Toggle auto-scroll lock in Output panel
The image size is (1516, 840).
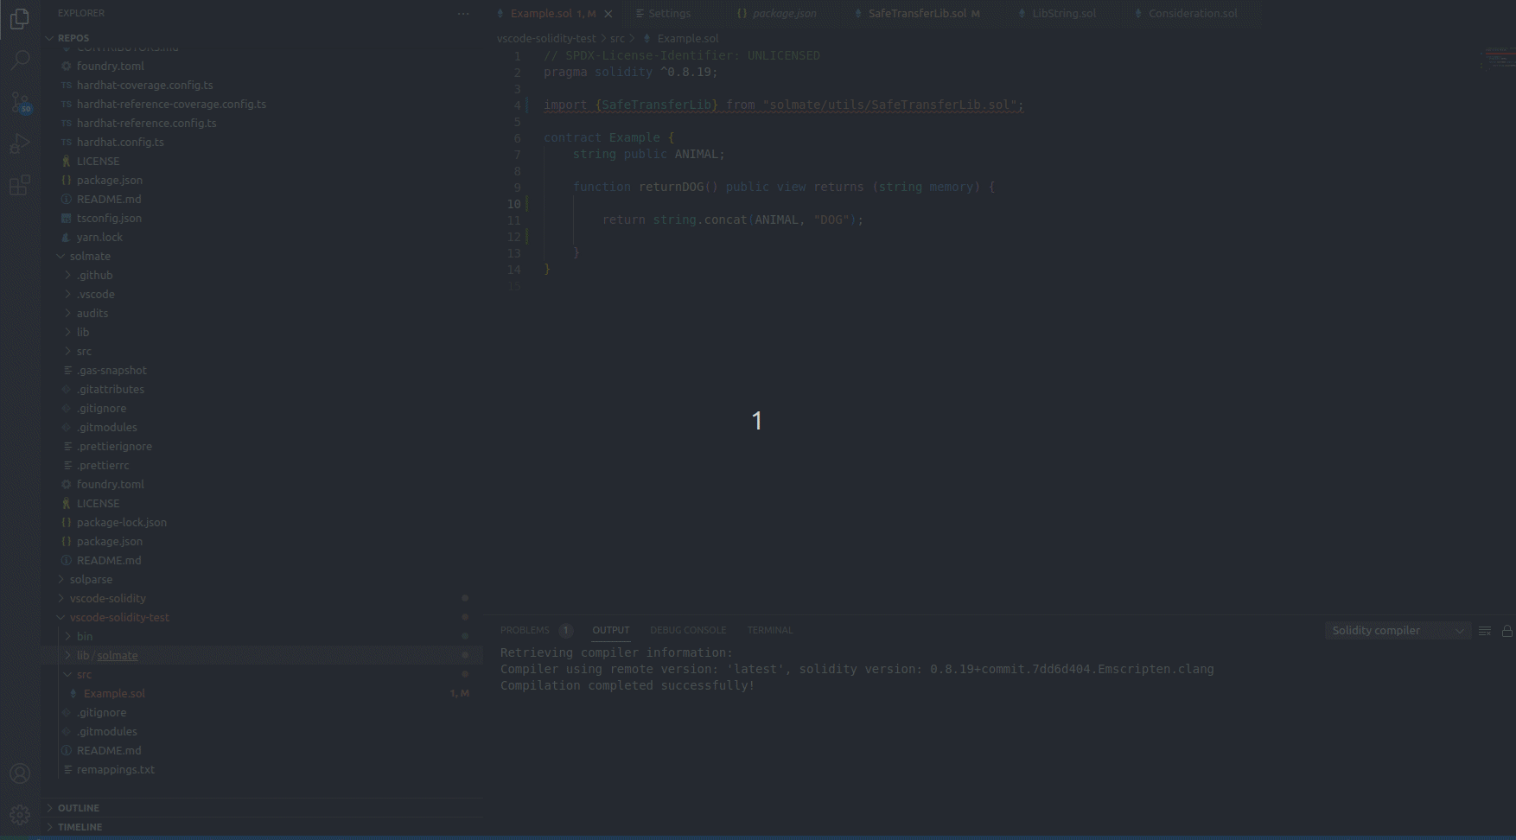pyautogui.click(x=1507, y=631)
